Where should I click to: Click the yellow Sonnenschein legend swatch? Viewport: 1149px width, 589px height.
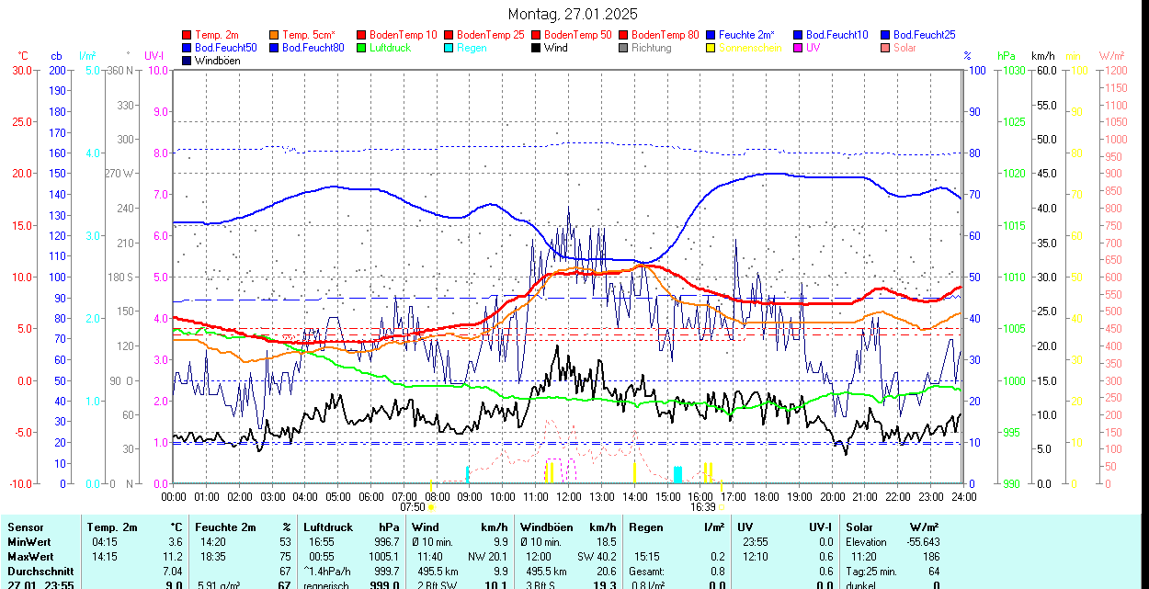711,48
